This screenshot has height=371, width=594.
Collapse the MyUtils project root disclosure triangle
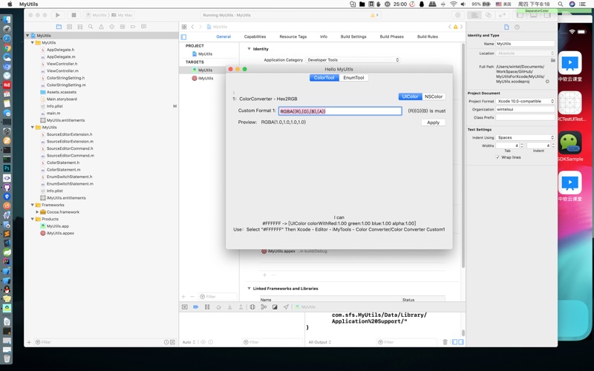click(x=27, y=35)
